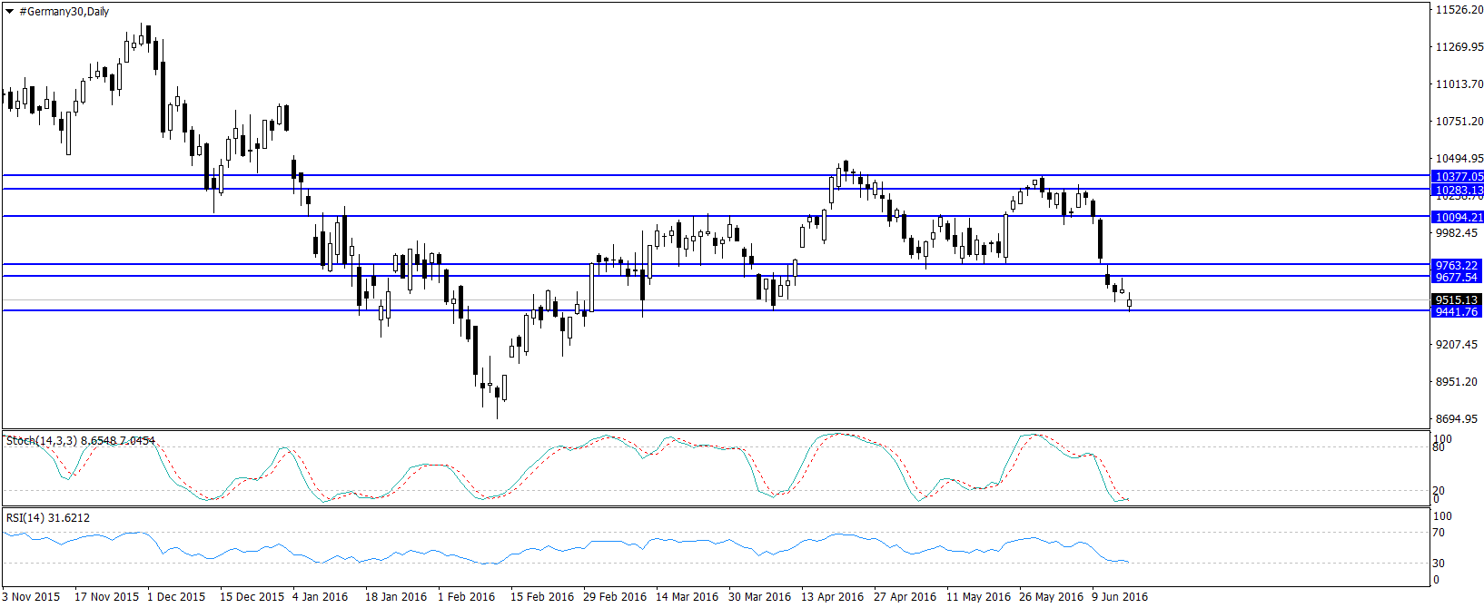Click the 10751.20 price axis label

tap(1459, 122)
